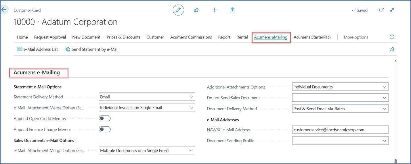Click the Statement e-Mail Options heading
This screenshot has height=164, width=411.
38,87
